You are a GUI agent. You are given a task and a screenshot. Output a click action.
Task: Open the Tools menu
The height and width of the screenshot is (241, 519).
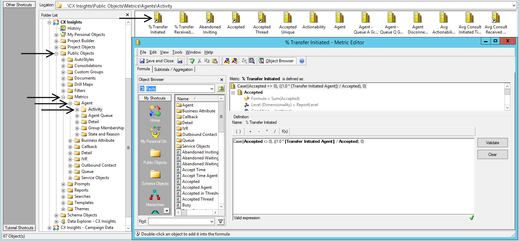(x=177, y=52)
